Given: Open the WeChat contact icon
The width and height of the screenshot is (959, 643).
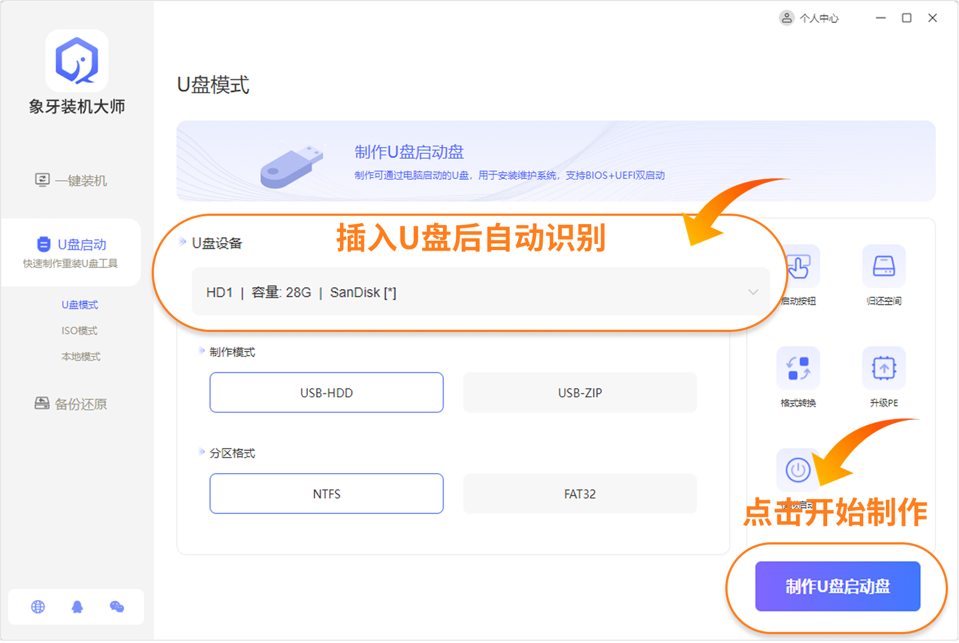Looking at the screenshot, I should [x=117, y=607].
